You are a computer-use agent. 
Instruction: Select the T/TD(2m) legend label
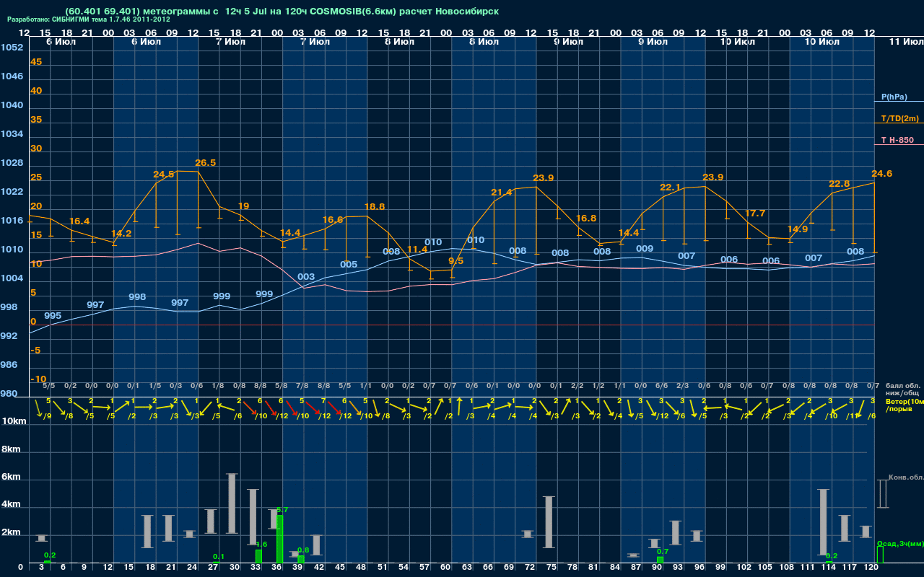click(x=899, y=118)
